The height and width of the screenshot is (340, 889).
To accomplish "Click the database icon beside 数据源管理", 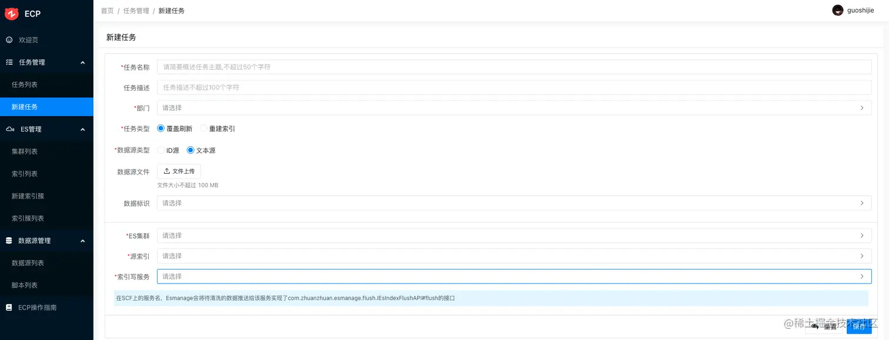I will tap(9, 241).
